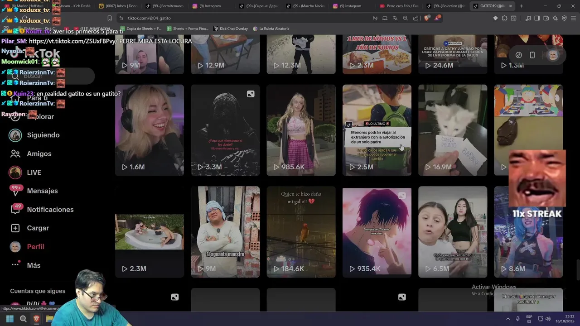Image resolution: width=580 pixels, height=326 pixels.
Task: Toggle the browser sidebar panel icon
Action: coord(537,18)
